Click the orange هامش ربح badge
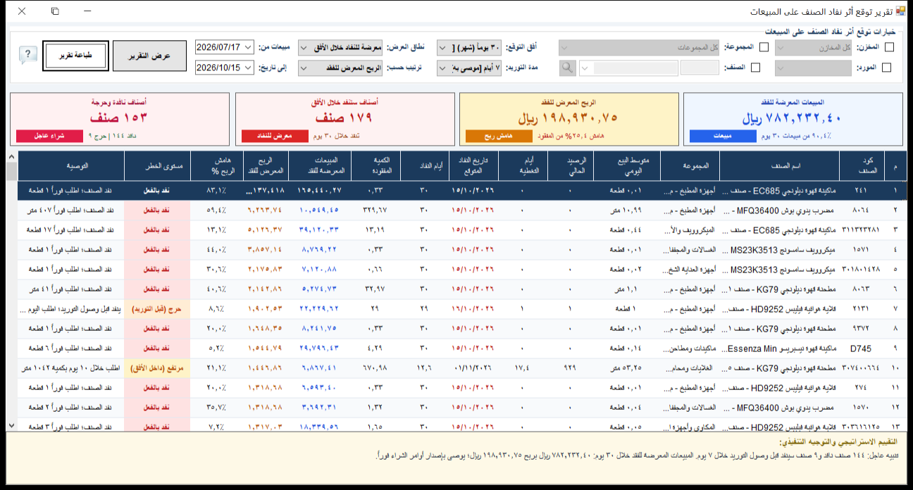 pos(499,135)
